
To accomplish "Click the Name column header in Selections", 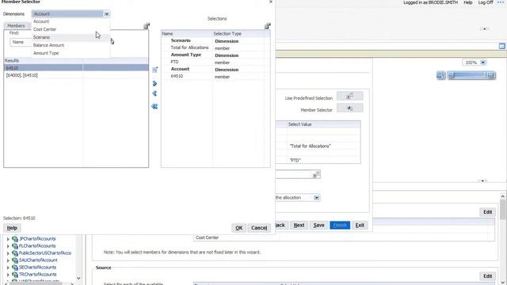I will 187,33.
